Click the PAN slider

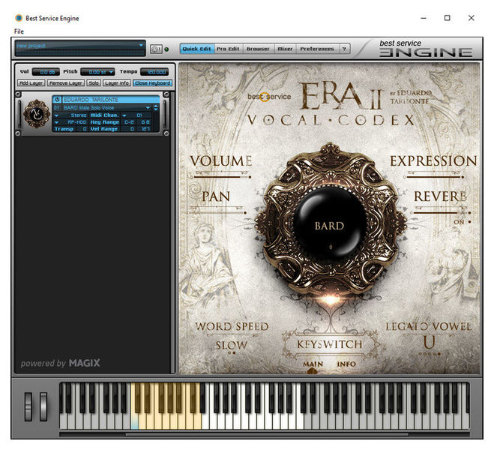(x=217, y=213)
